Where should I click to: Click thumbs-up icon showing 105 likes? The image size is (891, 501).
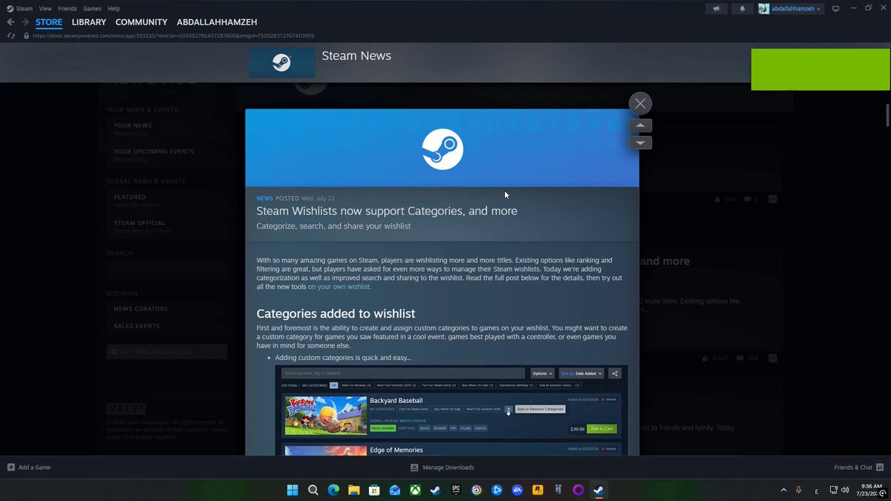pos(717,200)
